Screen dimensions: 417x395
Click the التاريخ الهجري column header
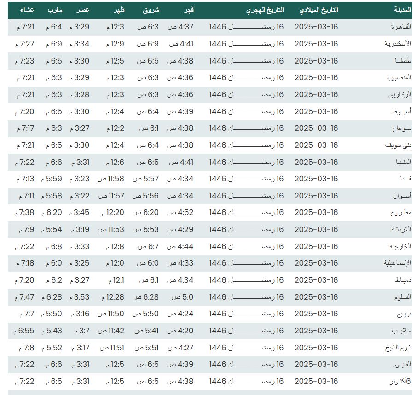pos(265,10)
